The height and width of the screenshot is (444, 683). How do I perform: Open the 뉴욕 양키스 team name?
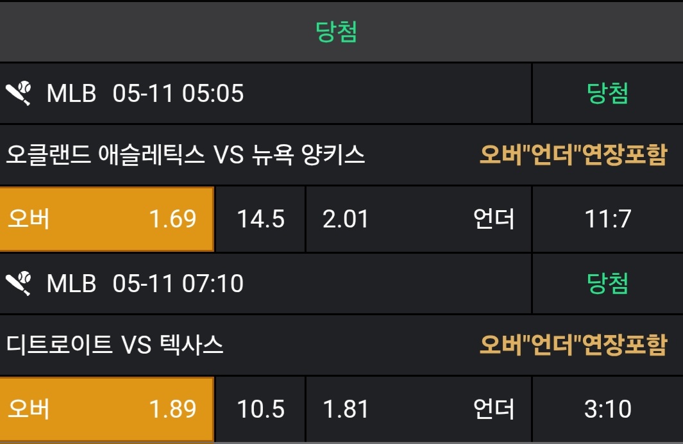click(305, 154)
